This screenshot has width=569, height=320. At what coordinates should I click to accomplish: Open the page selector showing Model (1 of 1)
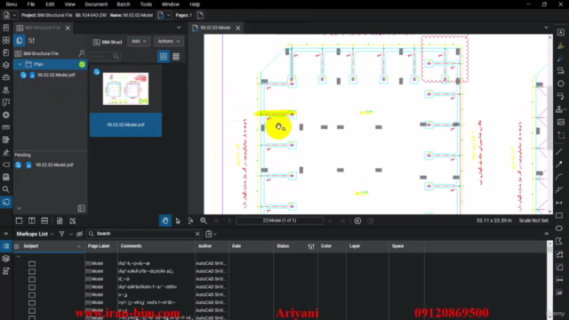(279, 220)
